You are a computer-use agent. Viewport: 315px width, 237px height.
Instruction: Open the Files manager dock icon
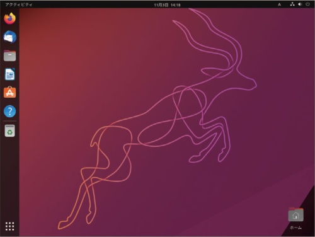pyautogui.click(x=9, y=55)
